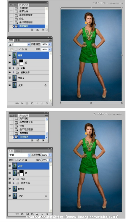Upper screenshot: expand the 衣服 group
Viewport: 133px width, 222px height.
tap(14, 68)
